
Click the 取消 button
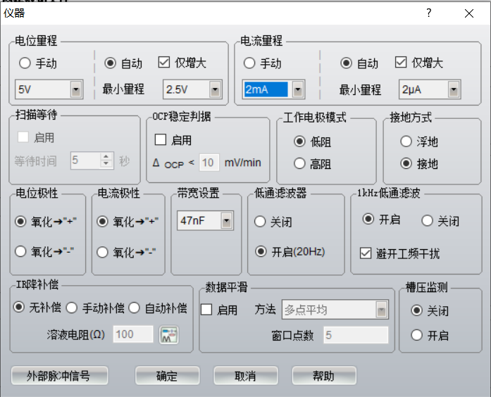click(x=246, y=375)
